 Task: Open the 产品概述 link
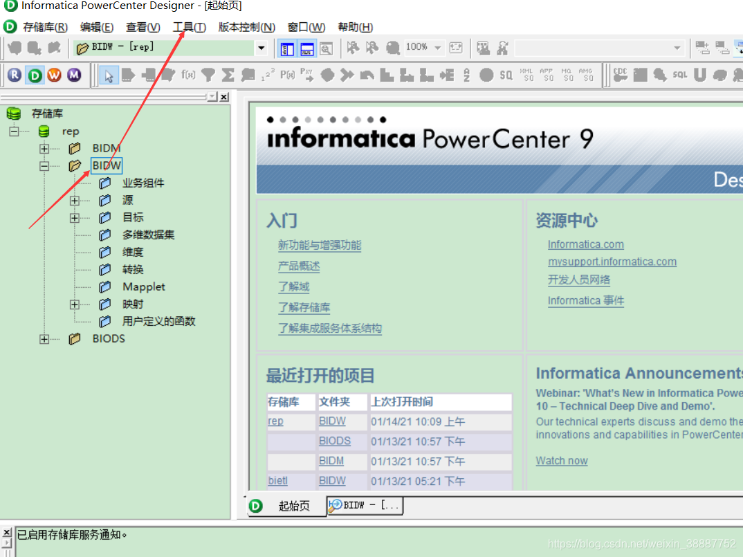[299, 266]
